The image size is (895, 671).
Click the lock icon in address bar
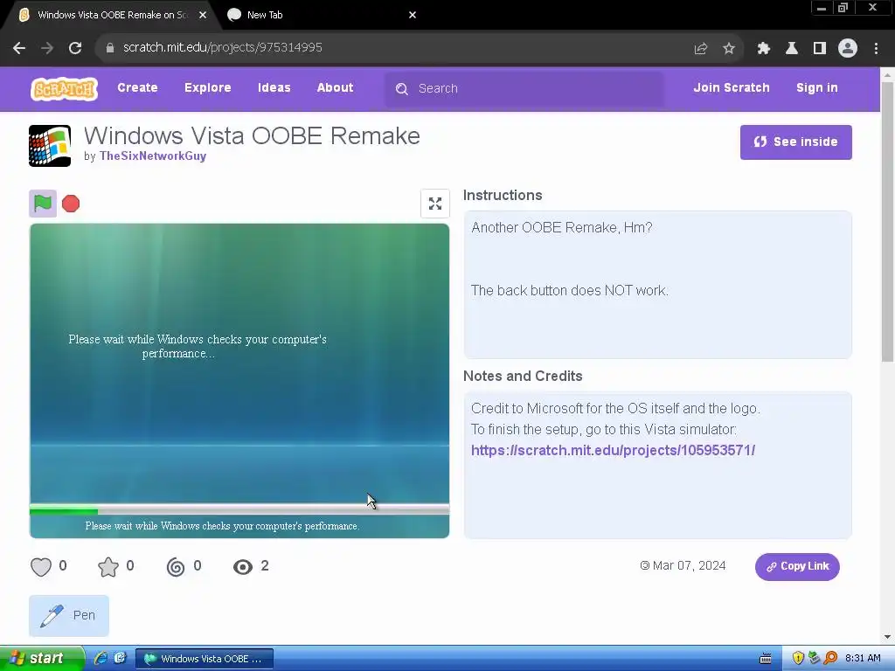point(110,48)
